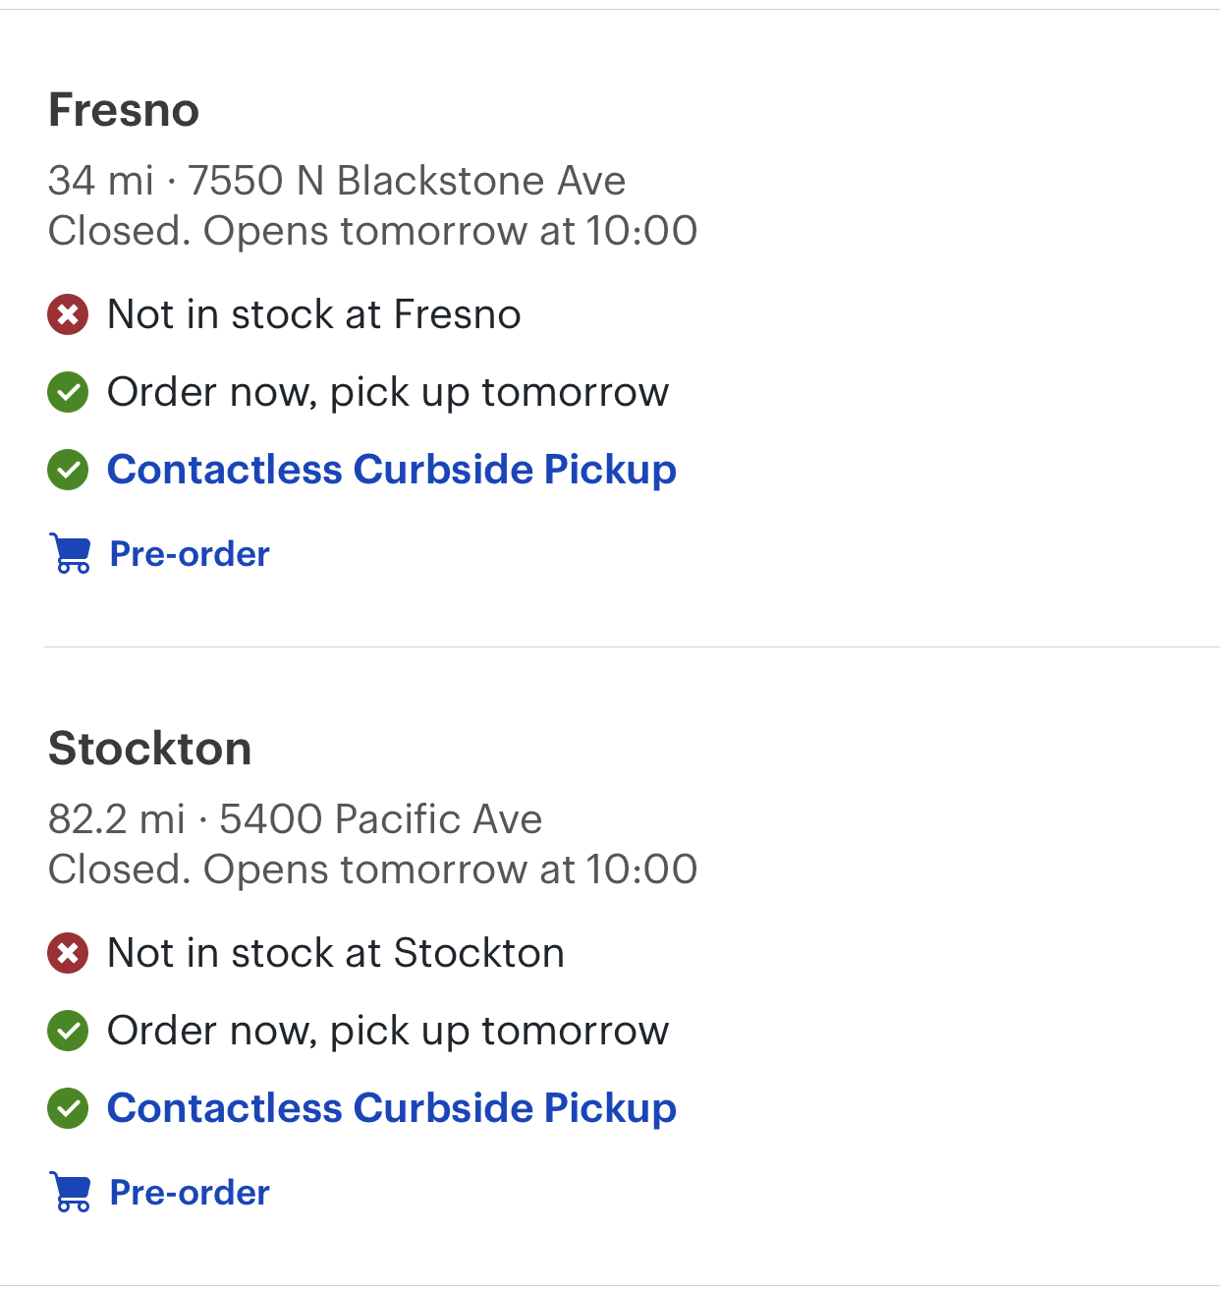Click the red X icon beside Stockton stock status
Image resolution: width=1220 pixels, height=1289 pixels.
point(68,953)
